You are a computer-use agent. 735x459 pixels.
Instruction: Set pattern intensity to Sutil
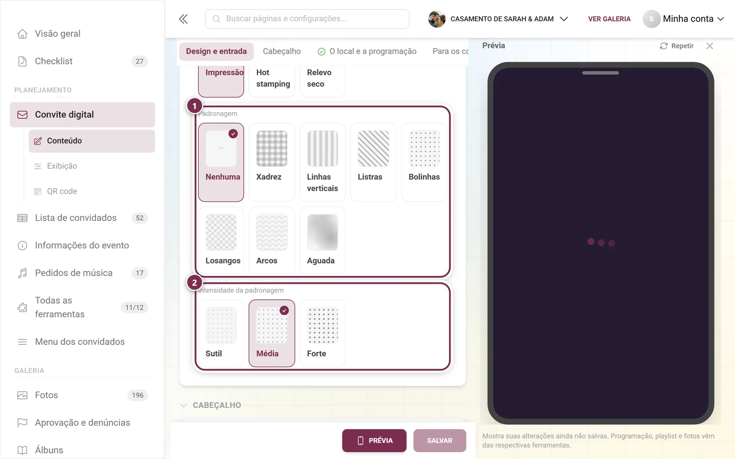click(221, 333)
